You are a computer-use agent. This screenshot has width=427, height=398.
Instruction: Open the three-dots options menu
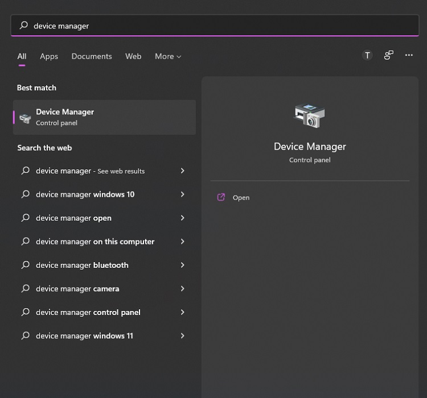[409, 55]
